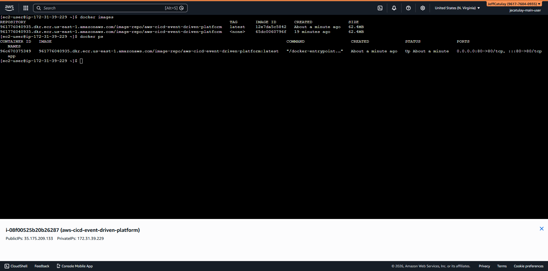Open Cookie preferences

(529, 266)
